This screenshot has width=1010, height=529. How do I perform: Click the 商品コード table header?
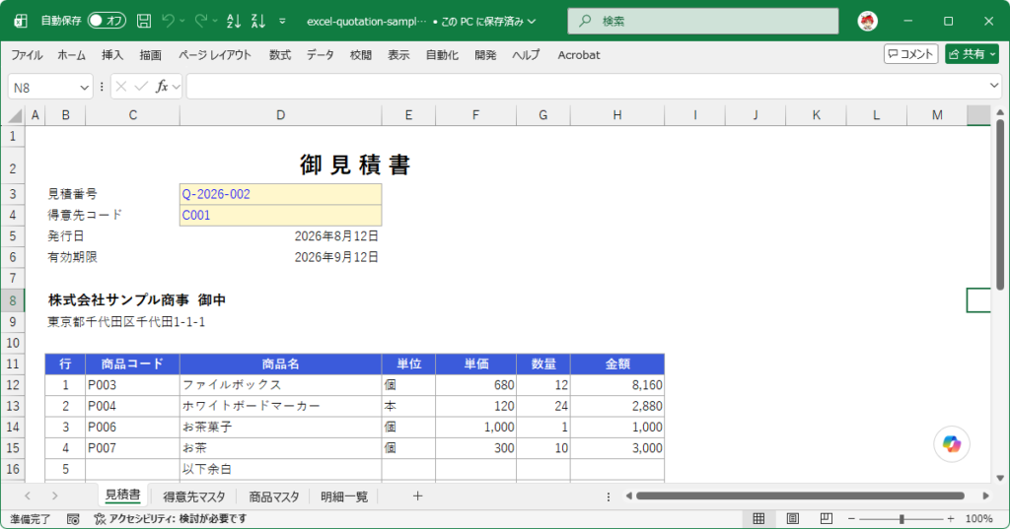click(133, 364)
